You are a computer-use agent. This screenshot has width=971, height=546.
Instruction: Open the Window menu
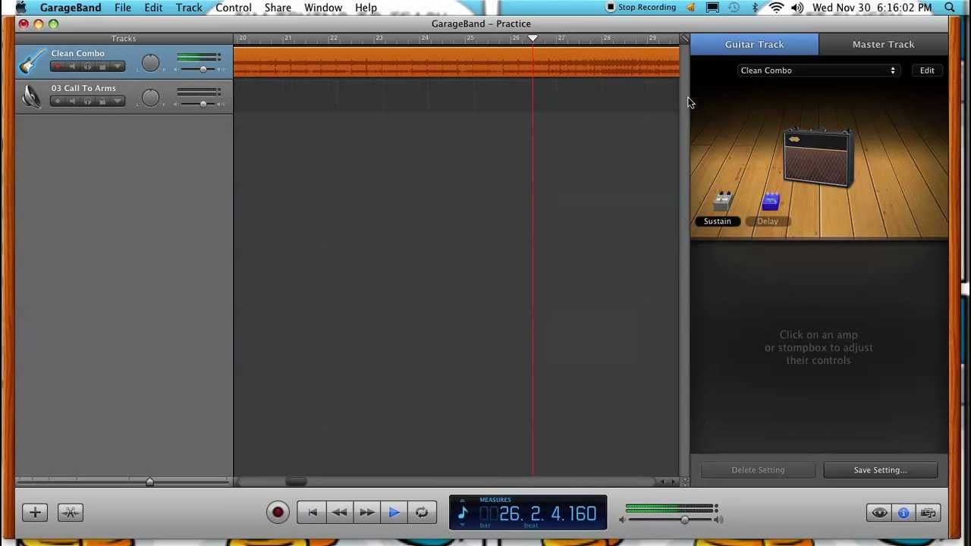323,8
